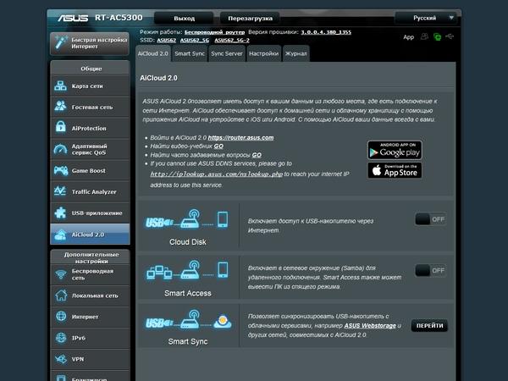The width and height of the screenshot is (508, 381).
Task: Open the ASUS Webstorage link
Action: [370, 326]
